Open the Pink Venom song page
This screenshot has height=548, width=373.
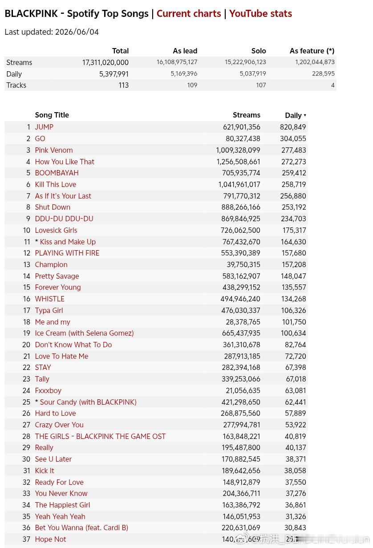pos(54,150)
